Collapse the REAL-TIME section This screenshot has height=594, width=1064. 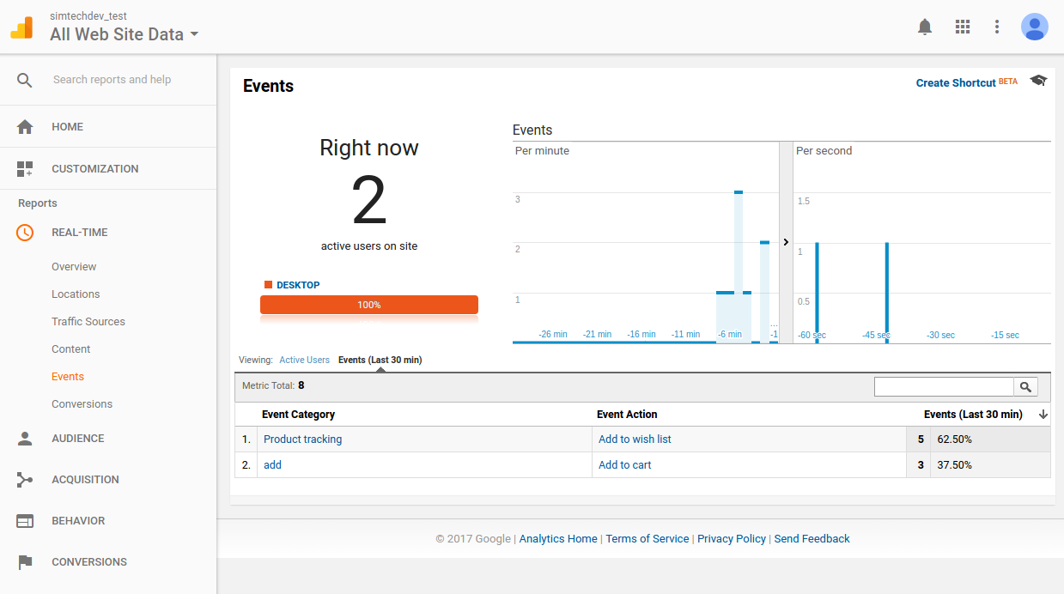[x=80, y=233]
